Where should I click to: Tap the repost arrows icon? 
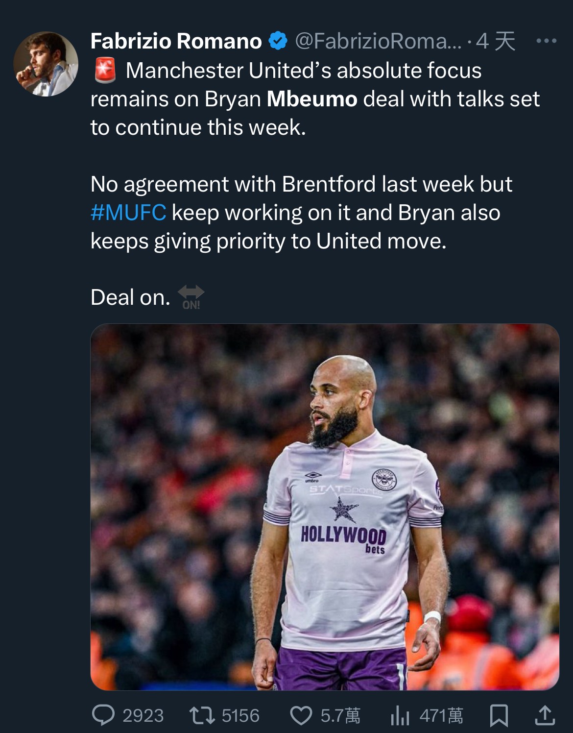coord(202,715)
